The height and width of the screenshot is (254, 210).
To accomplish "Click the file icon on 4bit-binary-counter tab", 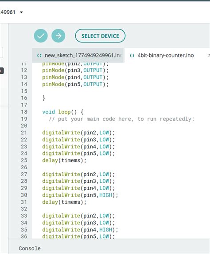I will [x=132, y=56].
